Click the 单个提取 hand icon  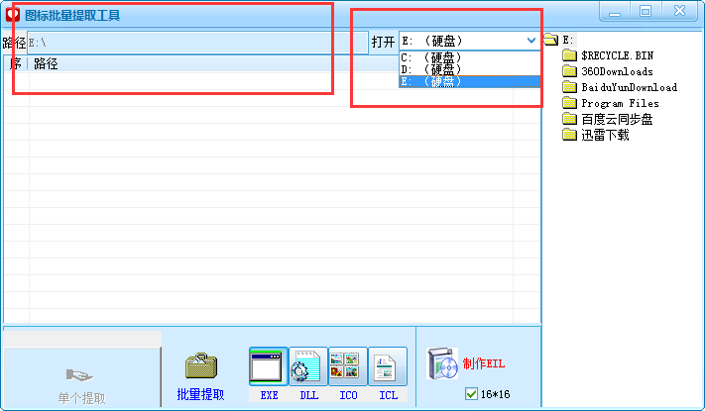click(x=80, y=375)
